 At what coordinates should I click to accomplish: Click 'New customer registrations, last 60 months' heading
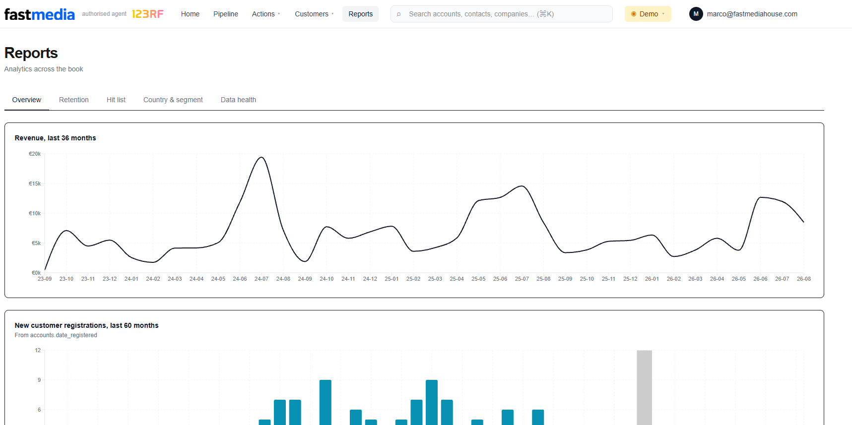point(87,325)
